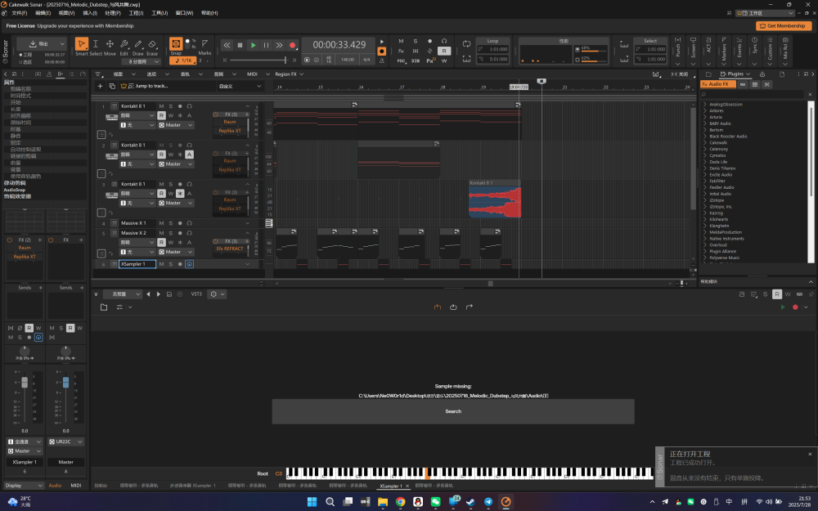Screen dimensions: 818x511
Task: Click the red Record button
Action: (x=292, y=45)
